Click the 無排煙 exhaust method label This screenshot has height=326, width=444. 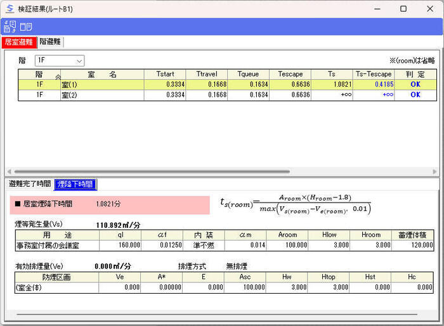(237, 266)
